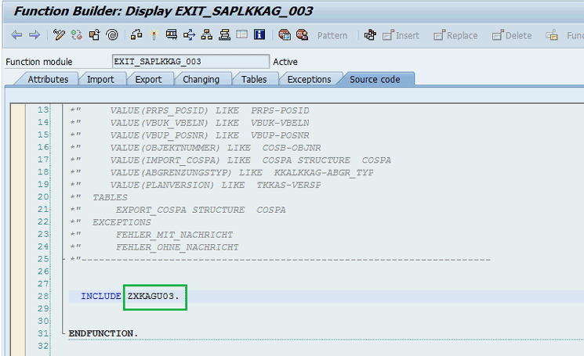
Task: Switch to the Export tab
Action: pyautogui.click(x=148, y=80)
